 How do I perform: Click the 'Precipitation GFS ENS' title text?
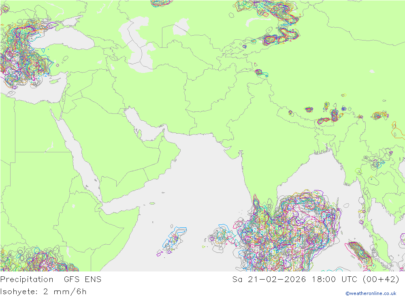click(51, 280)
